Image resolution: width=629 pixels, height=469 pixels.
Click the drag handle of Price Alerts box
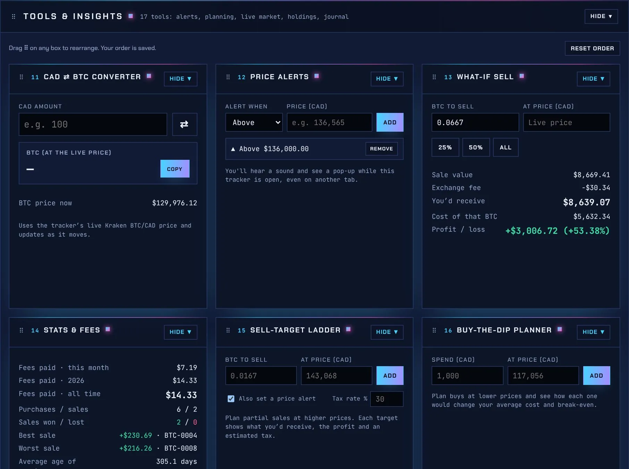(x=228, y=77)
